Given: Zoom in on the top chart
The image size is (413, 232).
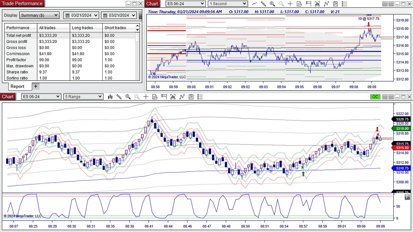Looking at the screenshot, I should (x=272, y=4).
